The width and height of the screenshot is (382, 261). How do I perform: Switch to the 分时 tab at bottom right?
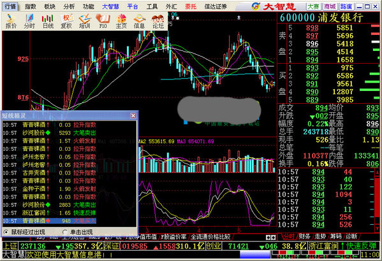click(x=289, y=236)
